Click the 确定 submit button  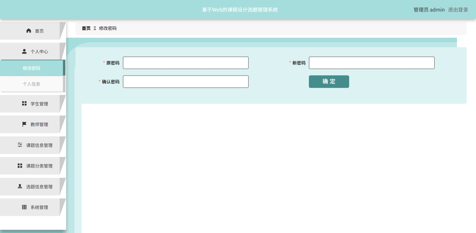point(329,82)
